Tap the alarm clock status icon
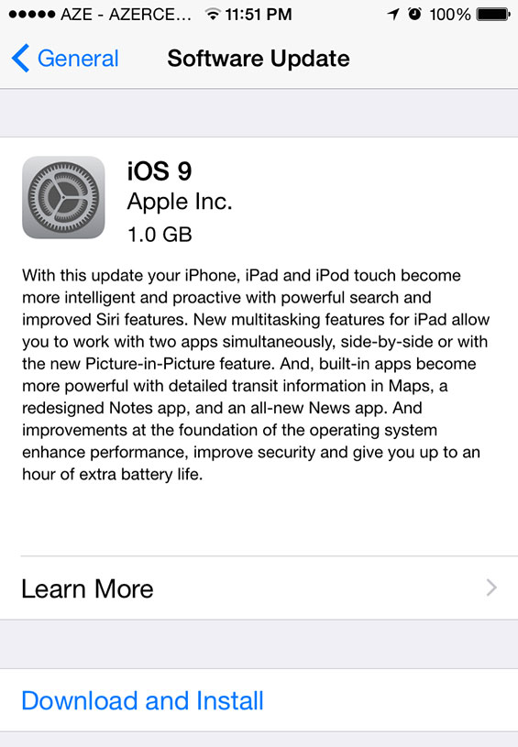 click(x=415, y=15)
